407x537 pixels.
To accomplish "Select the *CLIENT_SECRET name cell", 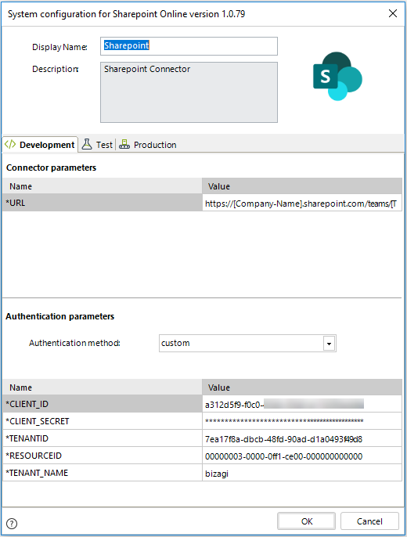I will coord(103,421).
